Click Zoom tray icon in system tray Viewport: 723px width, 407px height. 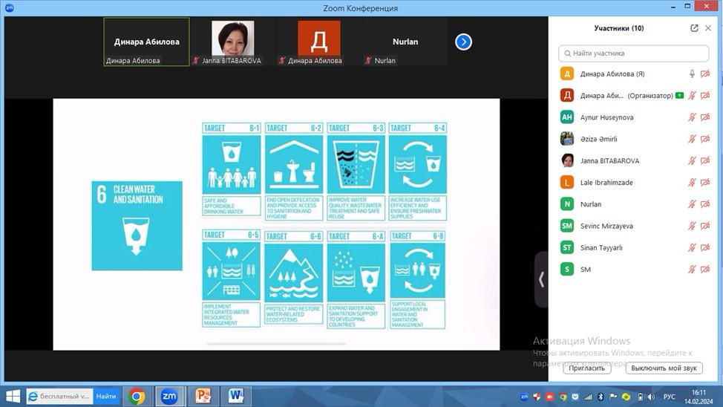524,397
